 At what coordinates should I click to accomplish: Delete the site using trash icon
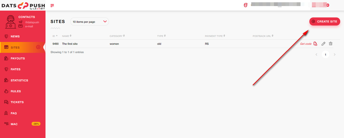(331, 44)
